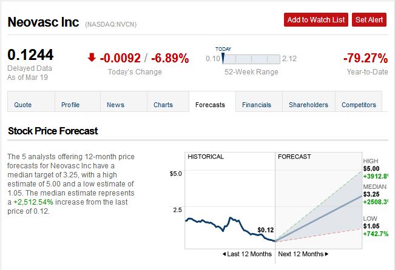The image size is (395, 270).
Task: Open the Quote tab
Action: click(x=23, y=105)
